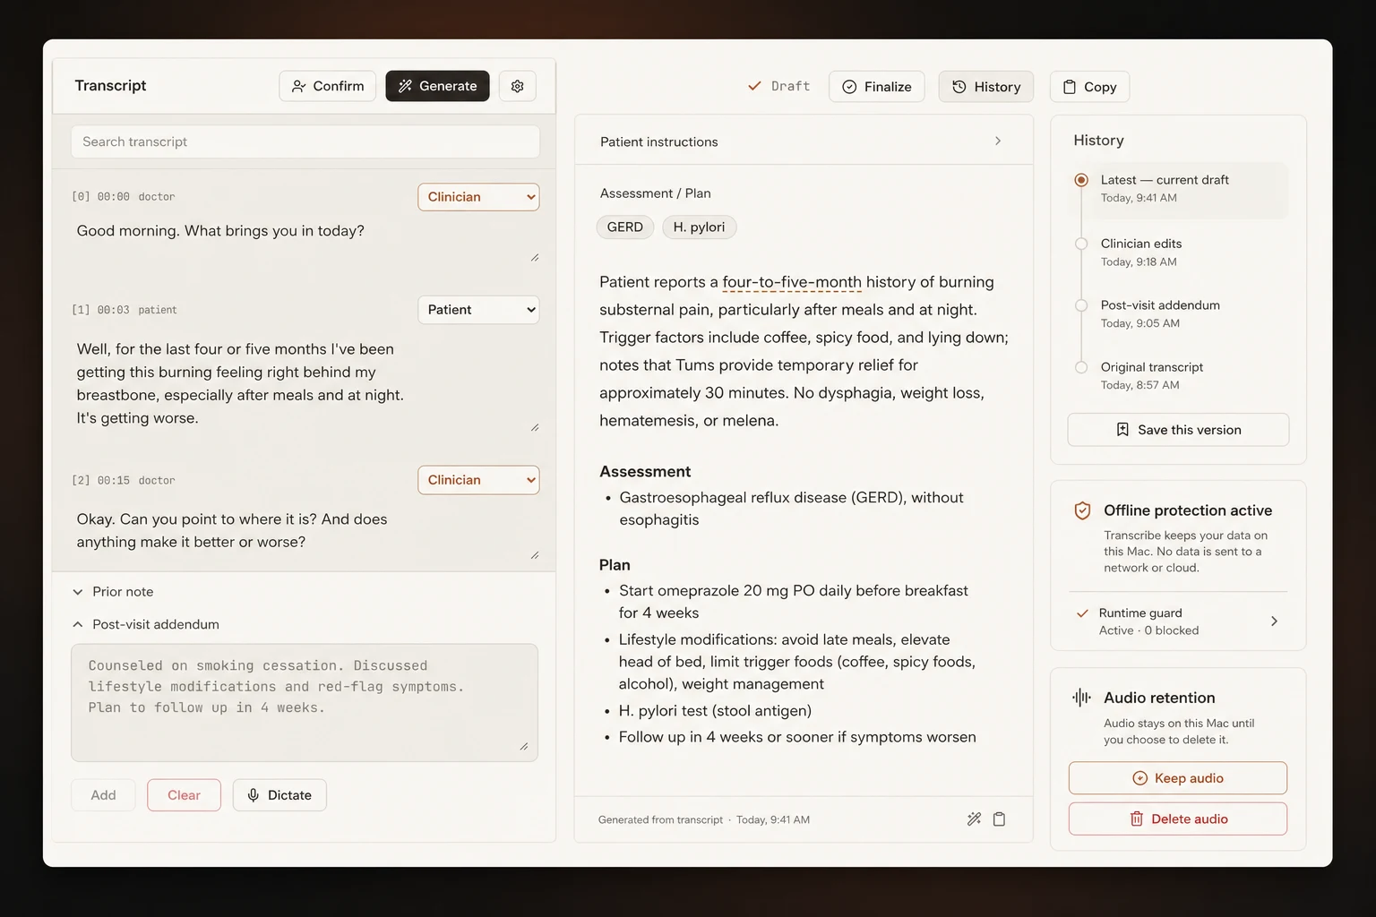Click the Draft status checkmark
The width and height of the screenshot is (1376, 917).
(754, 86)
